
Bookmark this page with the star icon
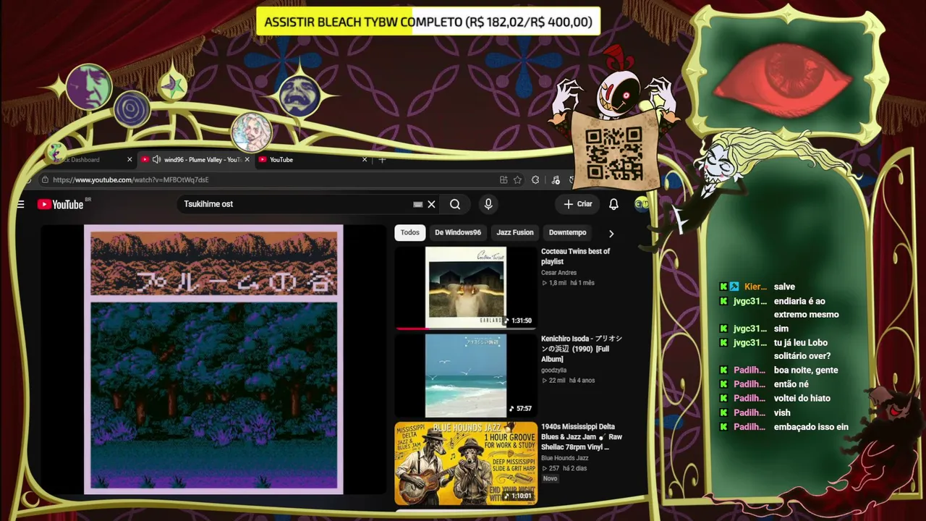tap(517, 180)
